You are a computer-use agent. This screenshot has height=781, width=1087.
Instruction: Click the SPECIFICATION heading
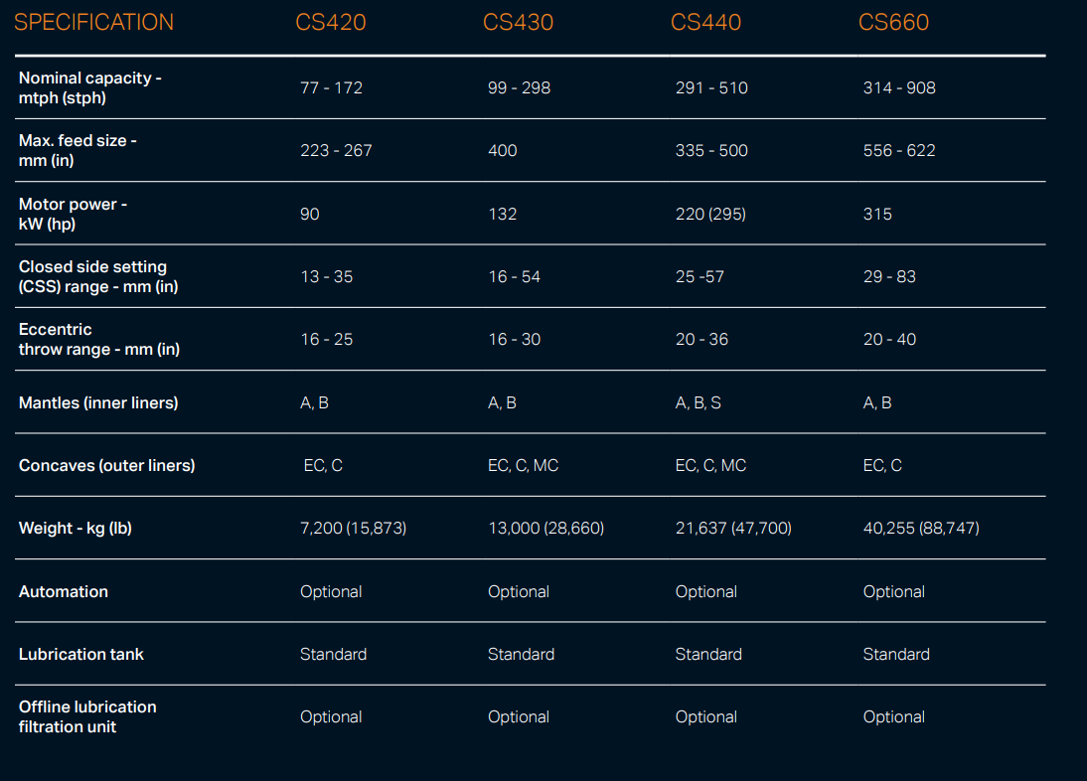[93, 22]
